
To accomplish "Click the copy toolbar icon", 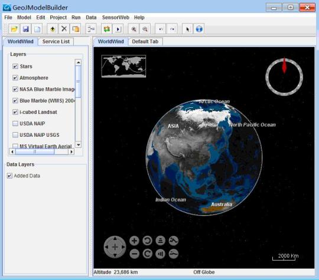I will pos(76,29).
